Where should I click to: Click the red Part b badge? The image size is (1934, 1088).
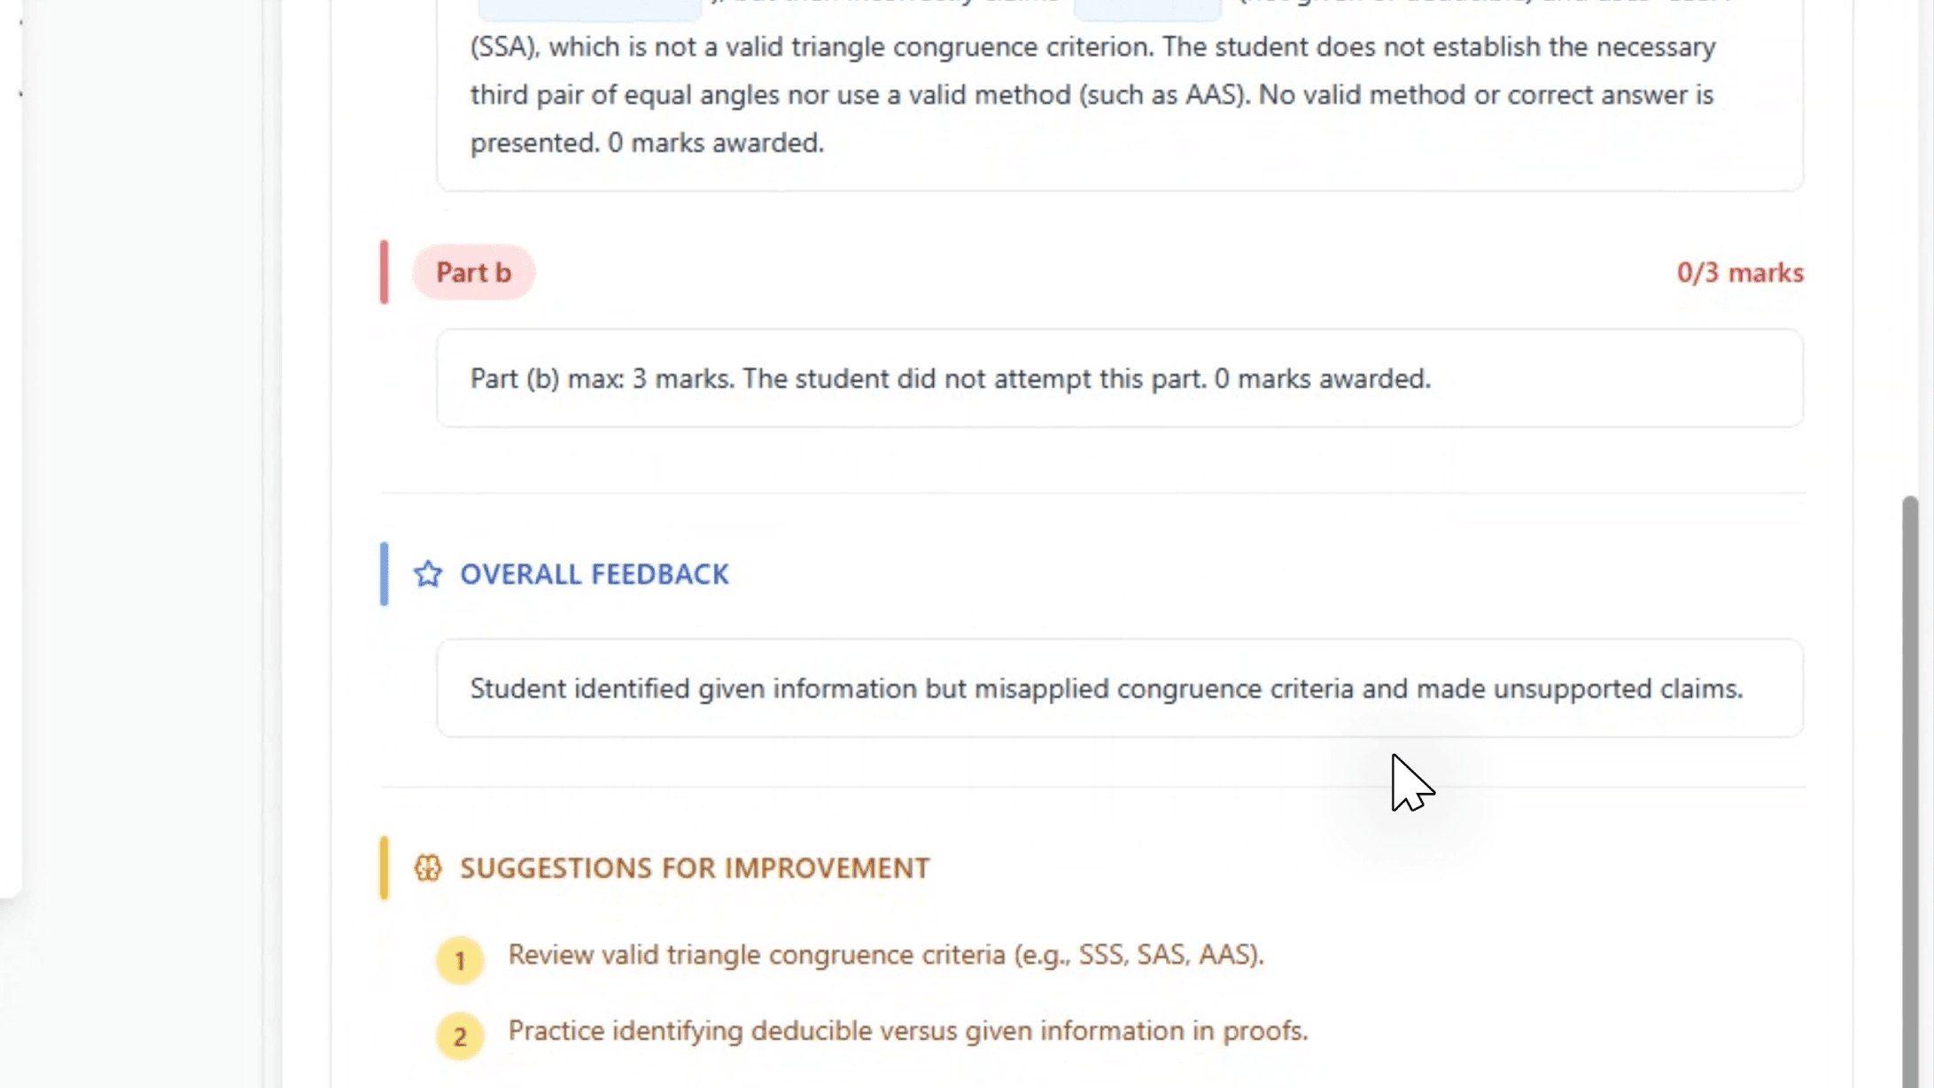[x=473, y=272]
